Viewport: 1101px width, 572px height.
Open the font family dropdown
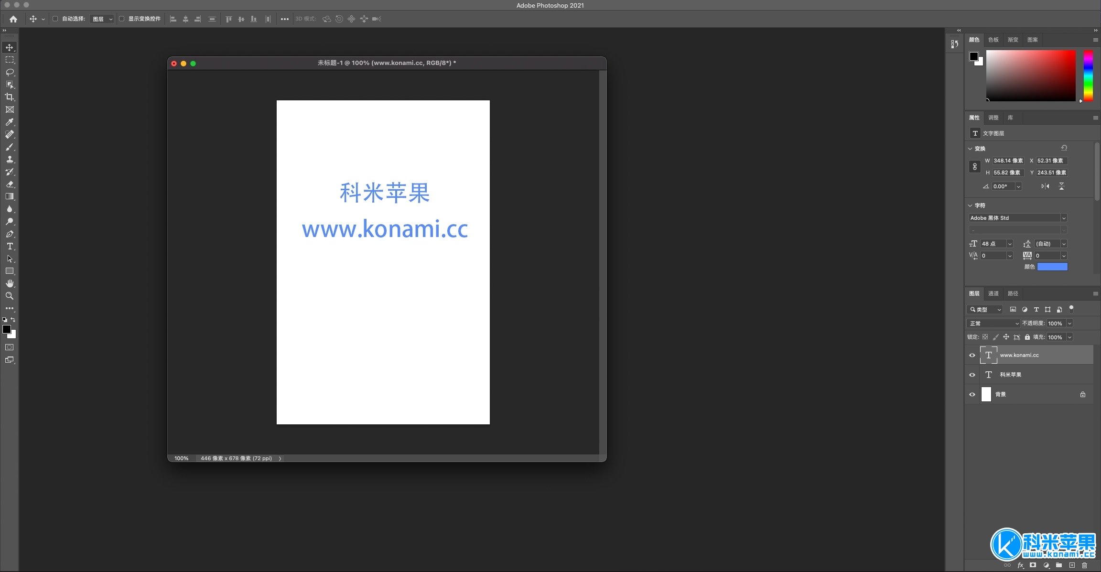pos(1064,218)
